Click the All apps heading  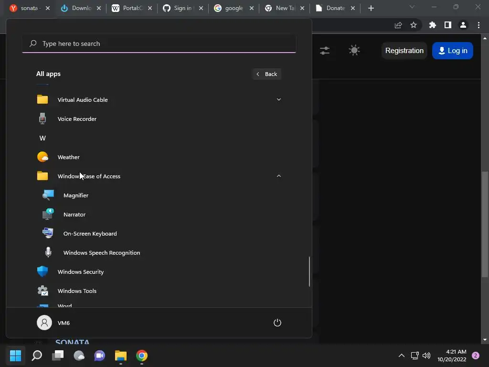tap(48, 74)
